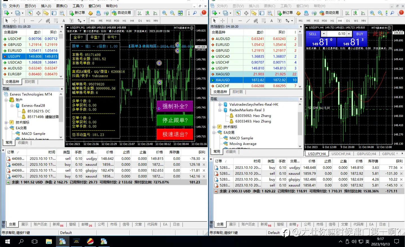Select M30 timeframe in right window
The height and width of the screenshot is (247, 405).
(x=324, y=21)
